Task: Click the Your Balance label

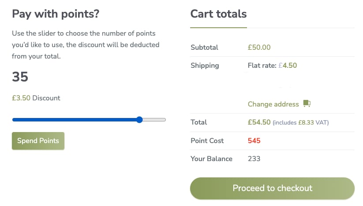Action: pyautogui.click(x=211, y=159)
